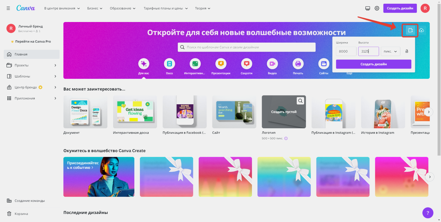The image size is (441, 222).
Task: Select the Сайты category icon
Action: click(x=324, y=63)
